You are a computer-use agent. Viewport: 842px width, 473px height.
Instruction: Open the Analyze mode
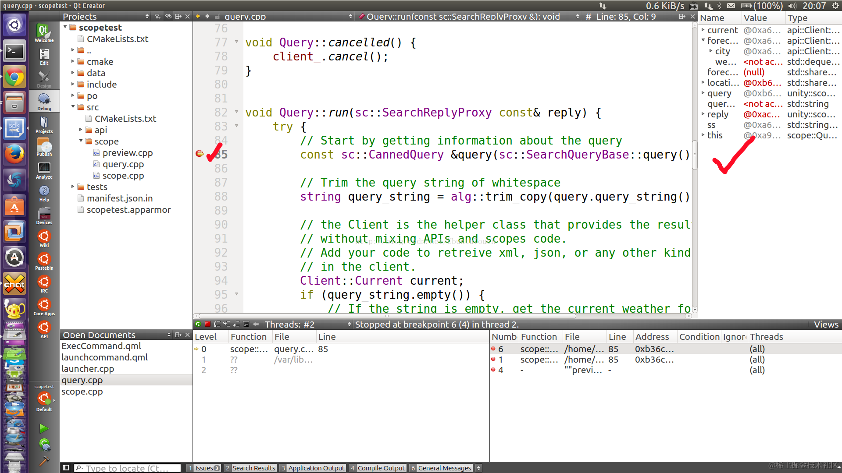pos(44,170)
